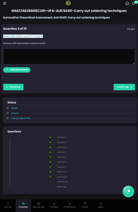Open the notifications bell icon

(133, 3)
